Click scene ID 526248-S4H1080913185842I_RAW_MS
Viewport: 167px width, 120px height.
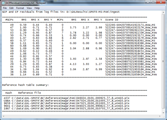tap(130, 72)
